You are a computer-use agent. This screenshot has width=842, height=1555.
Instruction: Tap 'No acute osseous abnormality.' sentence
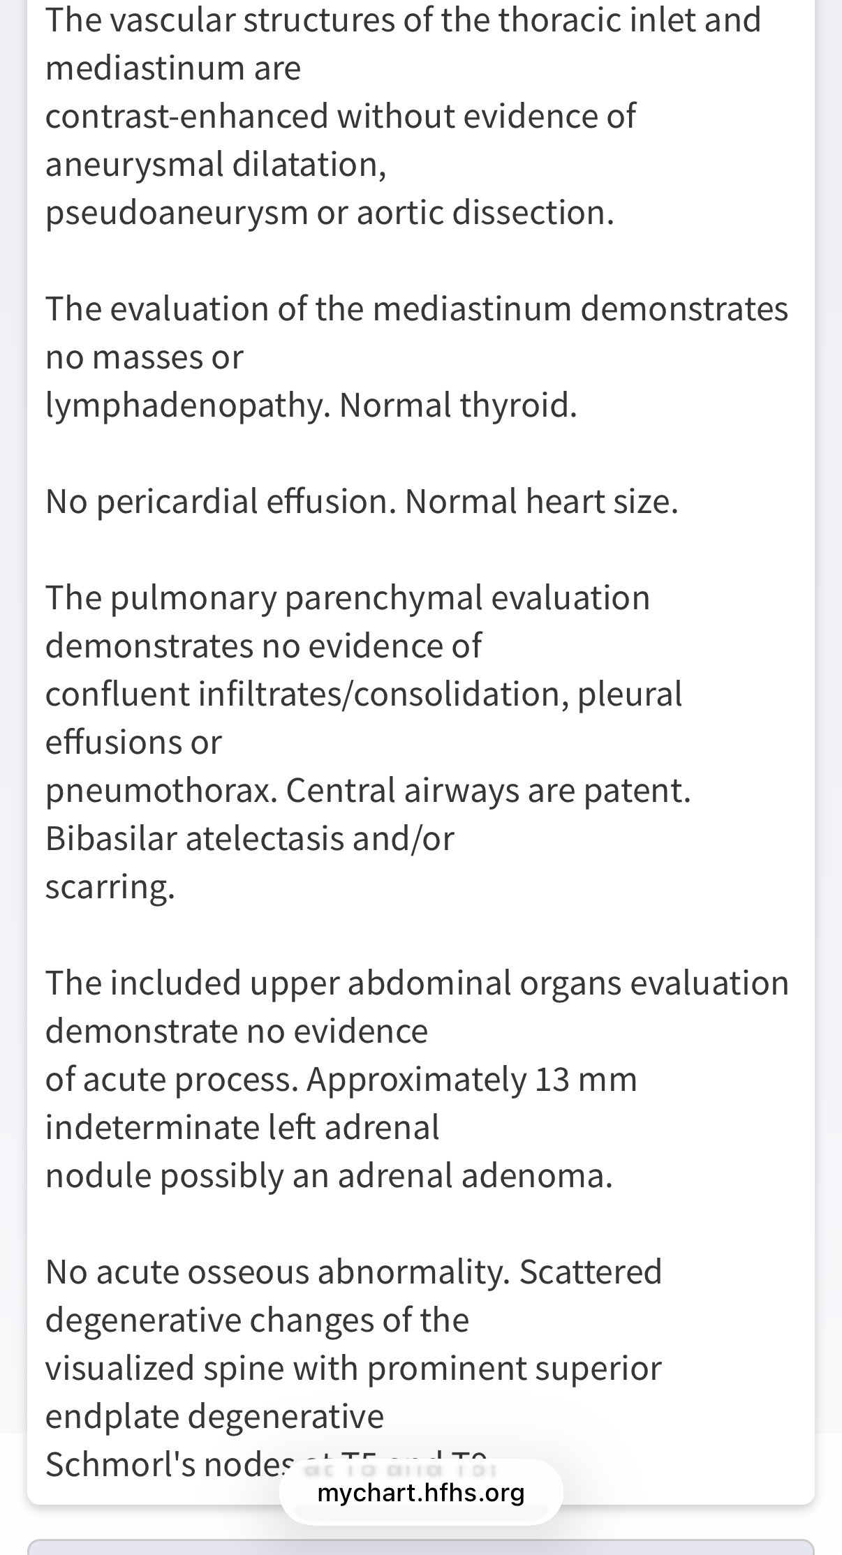[277, 1272]
